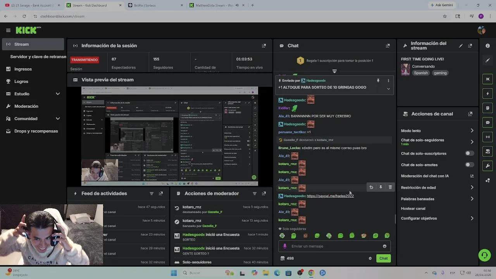Image resolution: width=496 pixels, height=279 pixels.
Task: Click the purple microphone icon in chat input
Action: coord(285,246)
